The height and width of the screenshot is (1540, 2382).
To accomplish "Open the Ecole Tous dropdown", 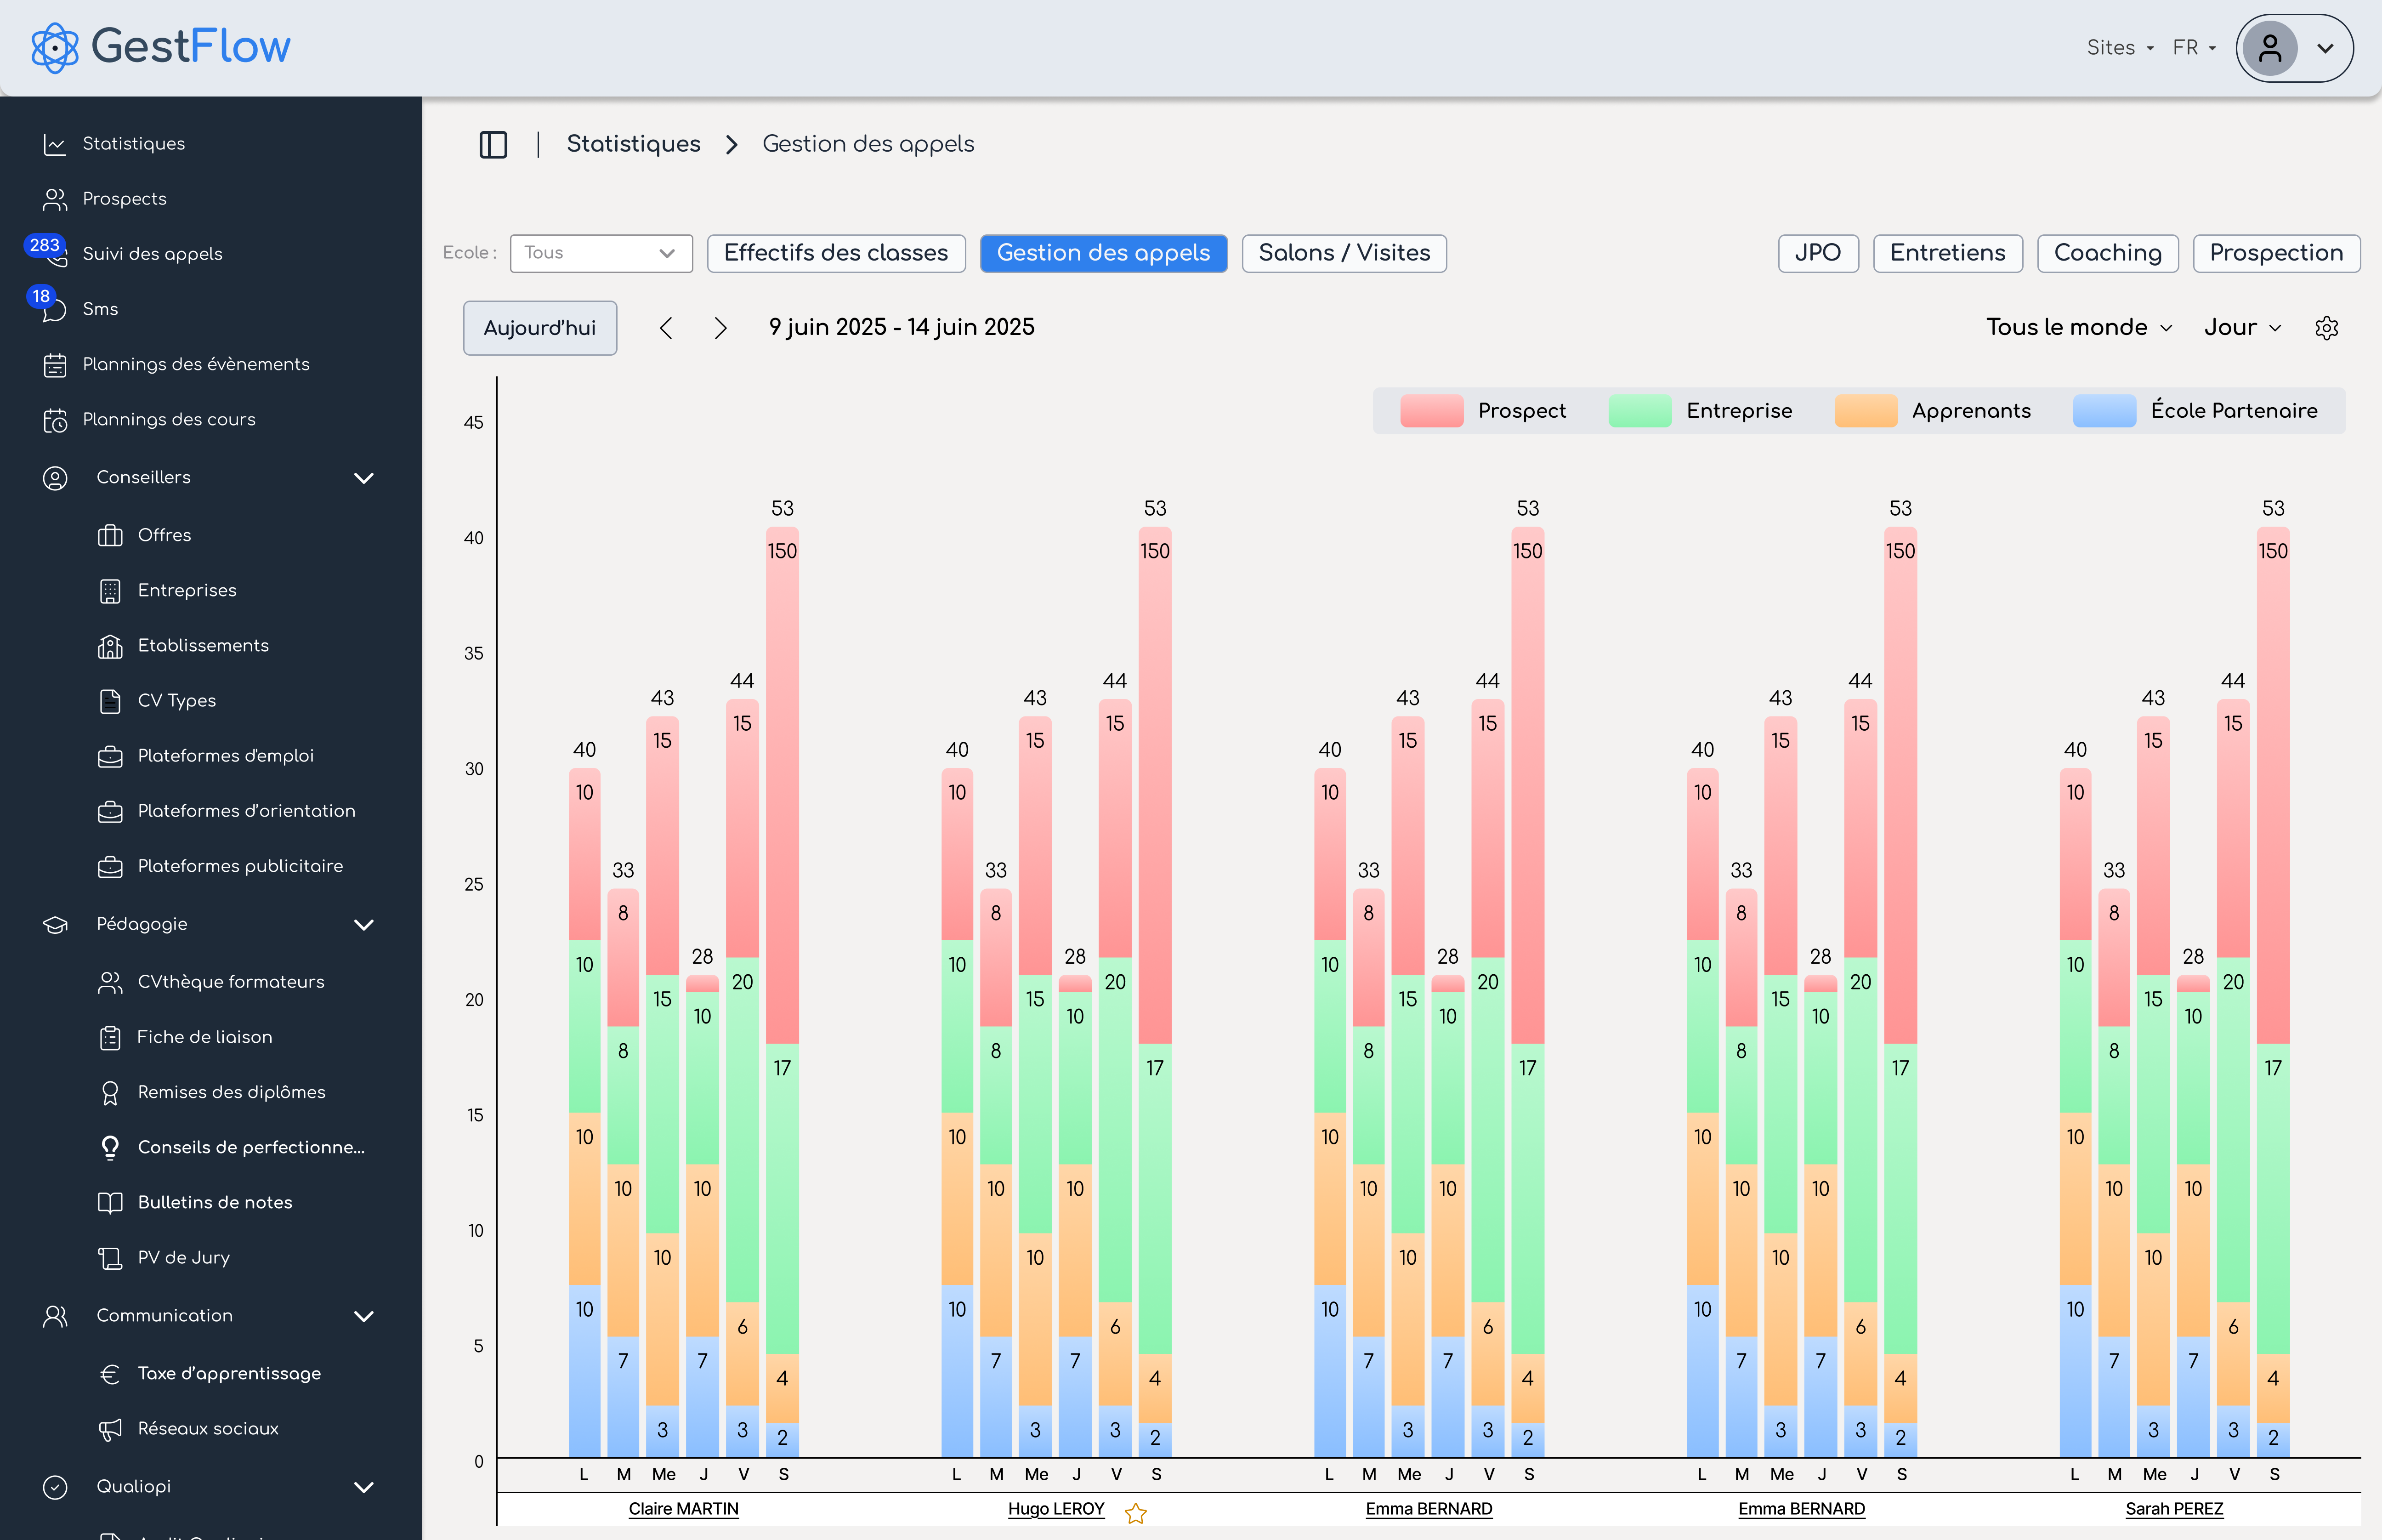I will pos(600,253).
